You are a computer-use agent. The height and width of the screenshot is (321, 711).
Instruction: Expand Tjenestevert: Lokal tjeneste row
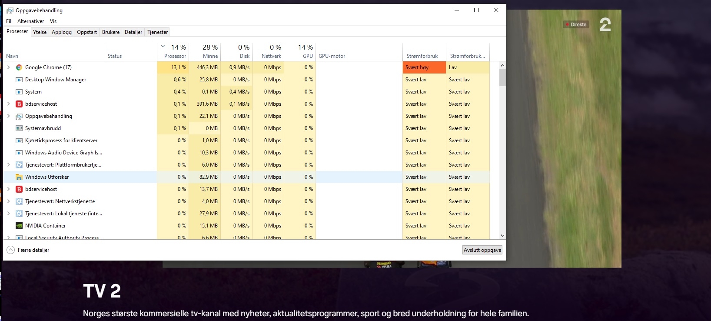pyautogui.click(x=8, y=214)
